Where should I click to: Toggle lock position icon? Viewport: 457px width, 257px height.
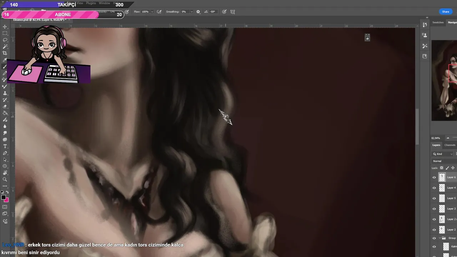[453, 168]
